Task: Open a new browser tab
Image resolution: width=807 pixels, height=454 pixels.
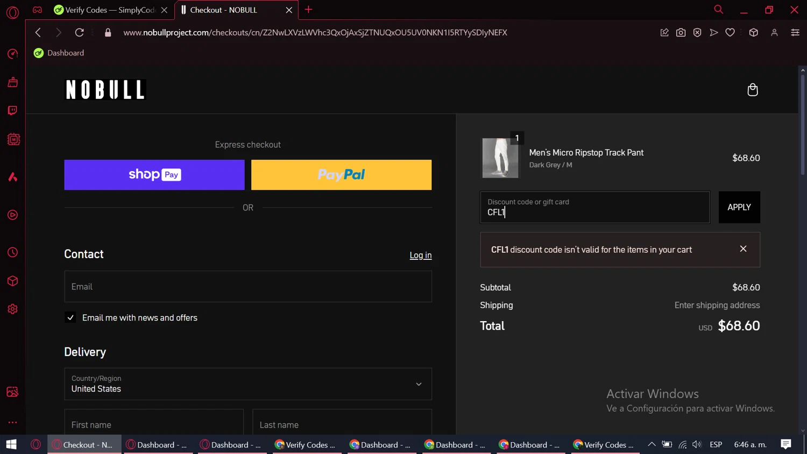Action: 308,10
